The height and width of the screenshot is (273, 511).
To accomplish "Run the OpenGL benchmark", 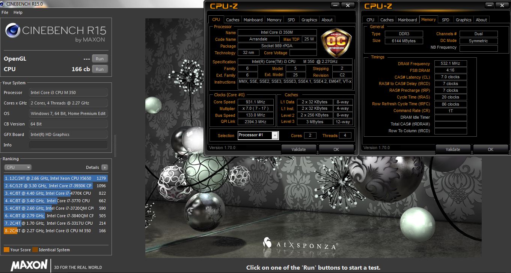I will [99, 59].
